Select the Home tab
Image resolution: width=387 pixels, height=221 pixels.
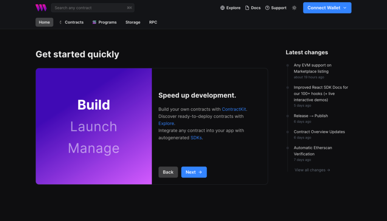(x=45, y=22)
